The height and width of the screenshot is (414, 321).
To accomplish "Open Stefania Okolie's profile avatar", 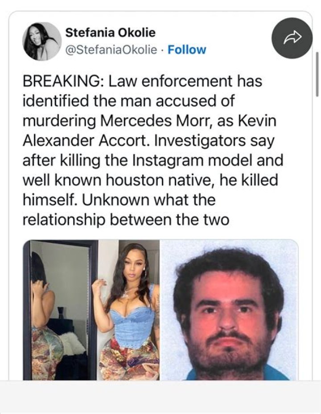I will pyautogui.click(x=42, y=42).
